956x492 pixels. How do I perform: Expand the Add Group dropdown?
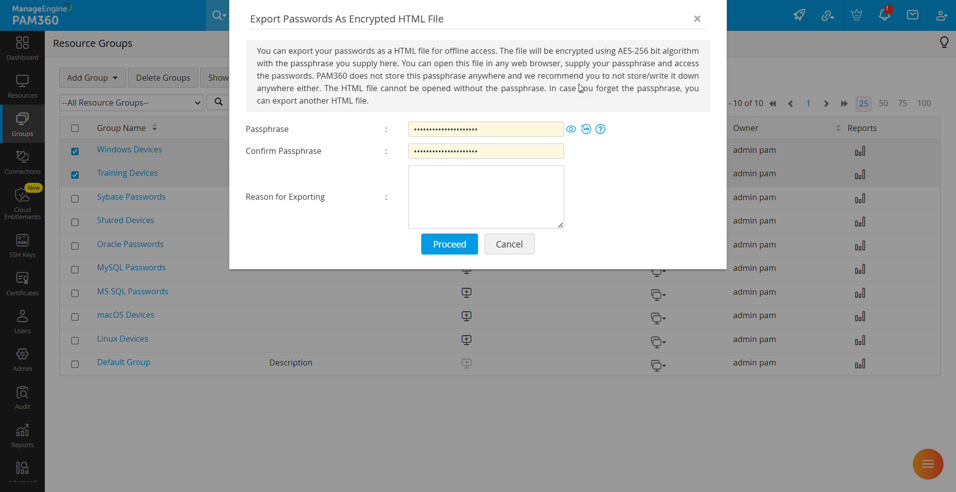92,77
